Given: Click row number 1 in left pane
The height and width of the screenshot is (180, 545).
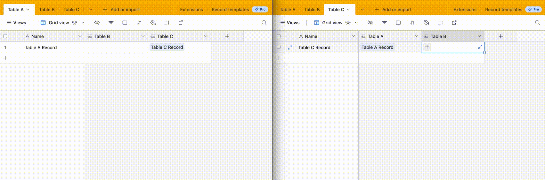Looking at the screenshot, I should pyautogui.click(x=5, y=47).
